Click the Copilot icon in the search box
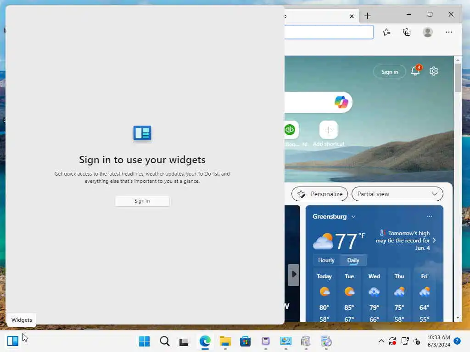The width and height of the screenshot is (470, 352). [x=341, y=102]
